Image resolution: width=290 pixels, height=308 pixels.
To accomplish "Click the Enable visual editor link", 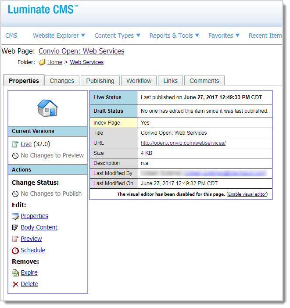I will (247, 194).
